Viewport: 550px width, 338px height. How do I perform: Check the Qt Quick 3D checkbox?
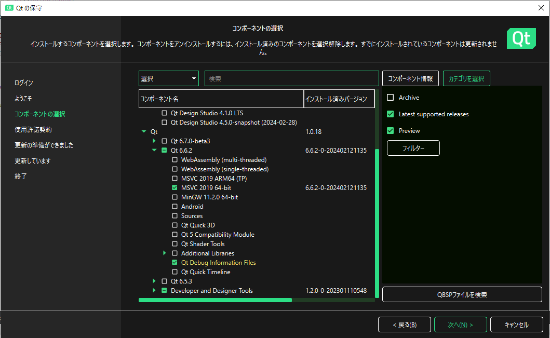pyautogui.click(x=175, y=225)
